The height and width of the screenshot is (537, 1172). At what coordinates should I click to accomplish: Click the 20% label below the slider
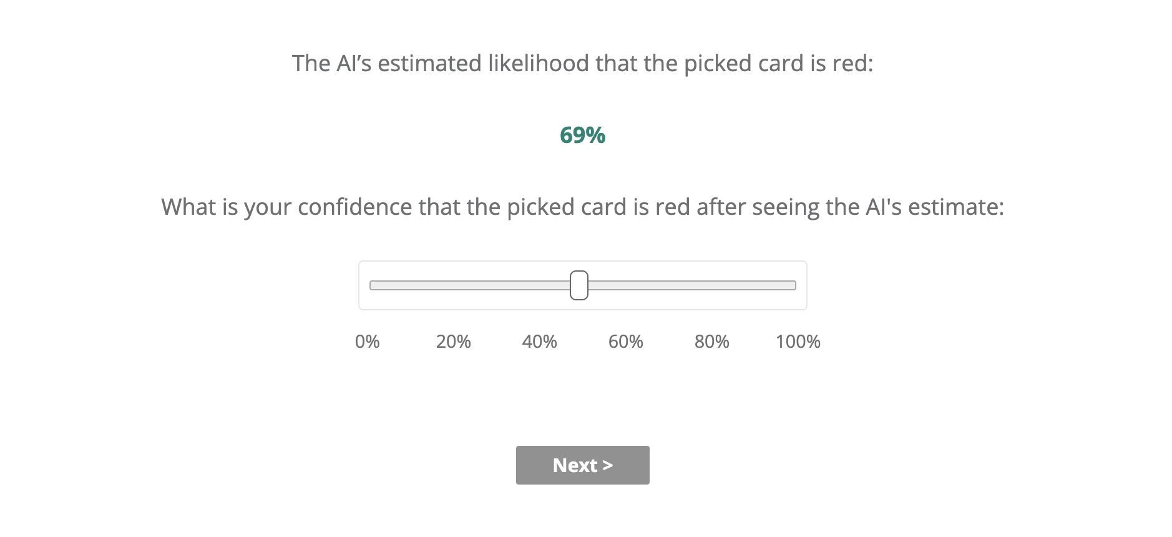[x=453, y=342]
